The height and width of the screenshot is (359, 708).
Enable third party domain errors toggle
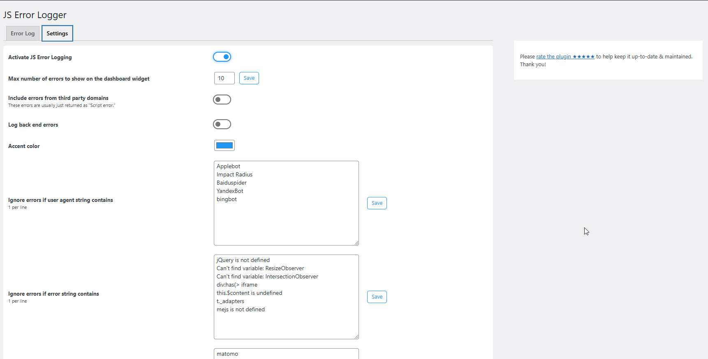click(x=222, y=100)
